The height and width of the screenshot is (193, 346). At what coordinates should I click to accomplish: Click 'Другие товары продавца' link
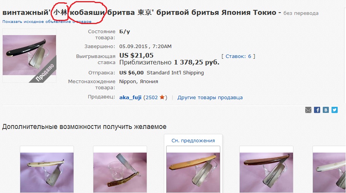210,97
